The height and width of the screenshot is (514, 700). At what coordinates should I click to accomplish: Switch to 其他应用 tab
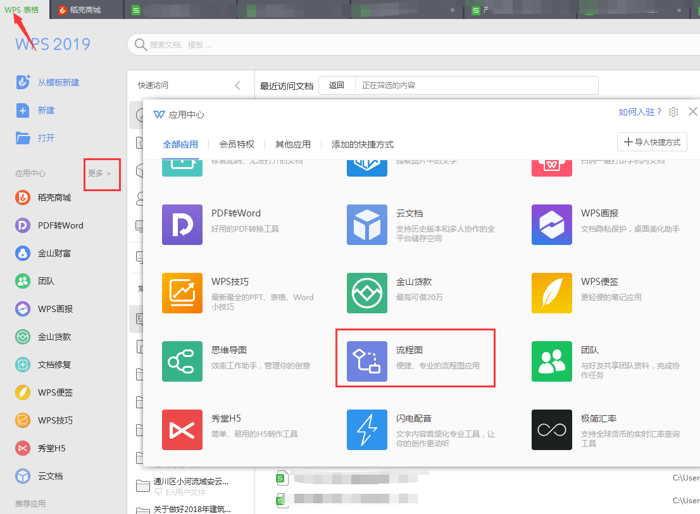click(x=293, y=144)
